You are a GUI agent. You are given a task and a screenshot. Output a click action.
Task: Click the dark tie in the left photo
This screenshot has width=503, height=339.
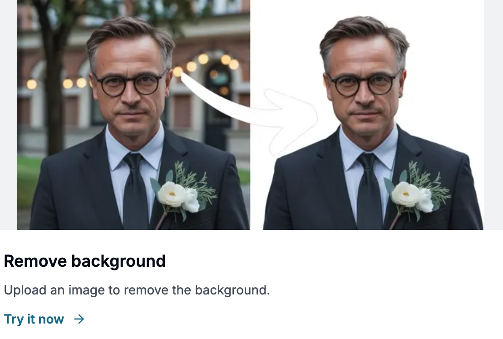pyautogui.click(x=135, y=191)
